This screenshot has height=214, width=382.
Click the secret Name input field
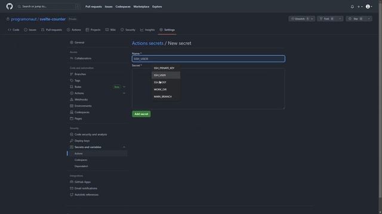click(208, 59)
